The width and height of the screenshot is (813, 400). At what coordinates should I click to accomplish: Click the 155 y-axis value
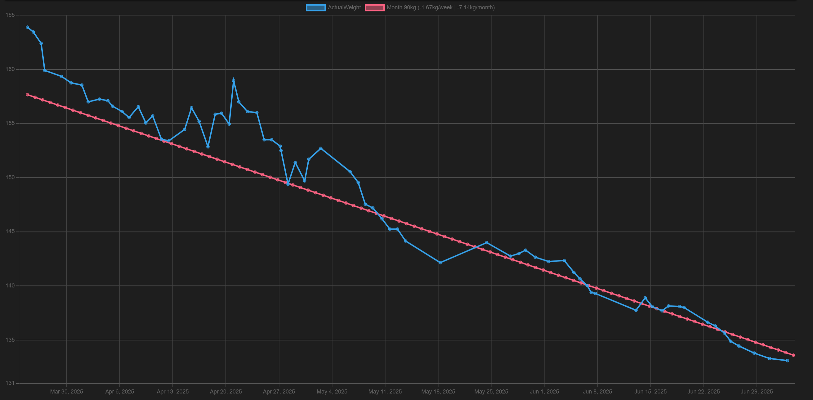point(10,123)
